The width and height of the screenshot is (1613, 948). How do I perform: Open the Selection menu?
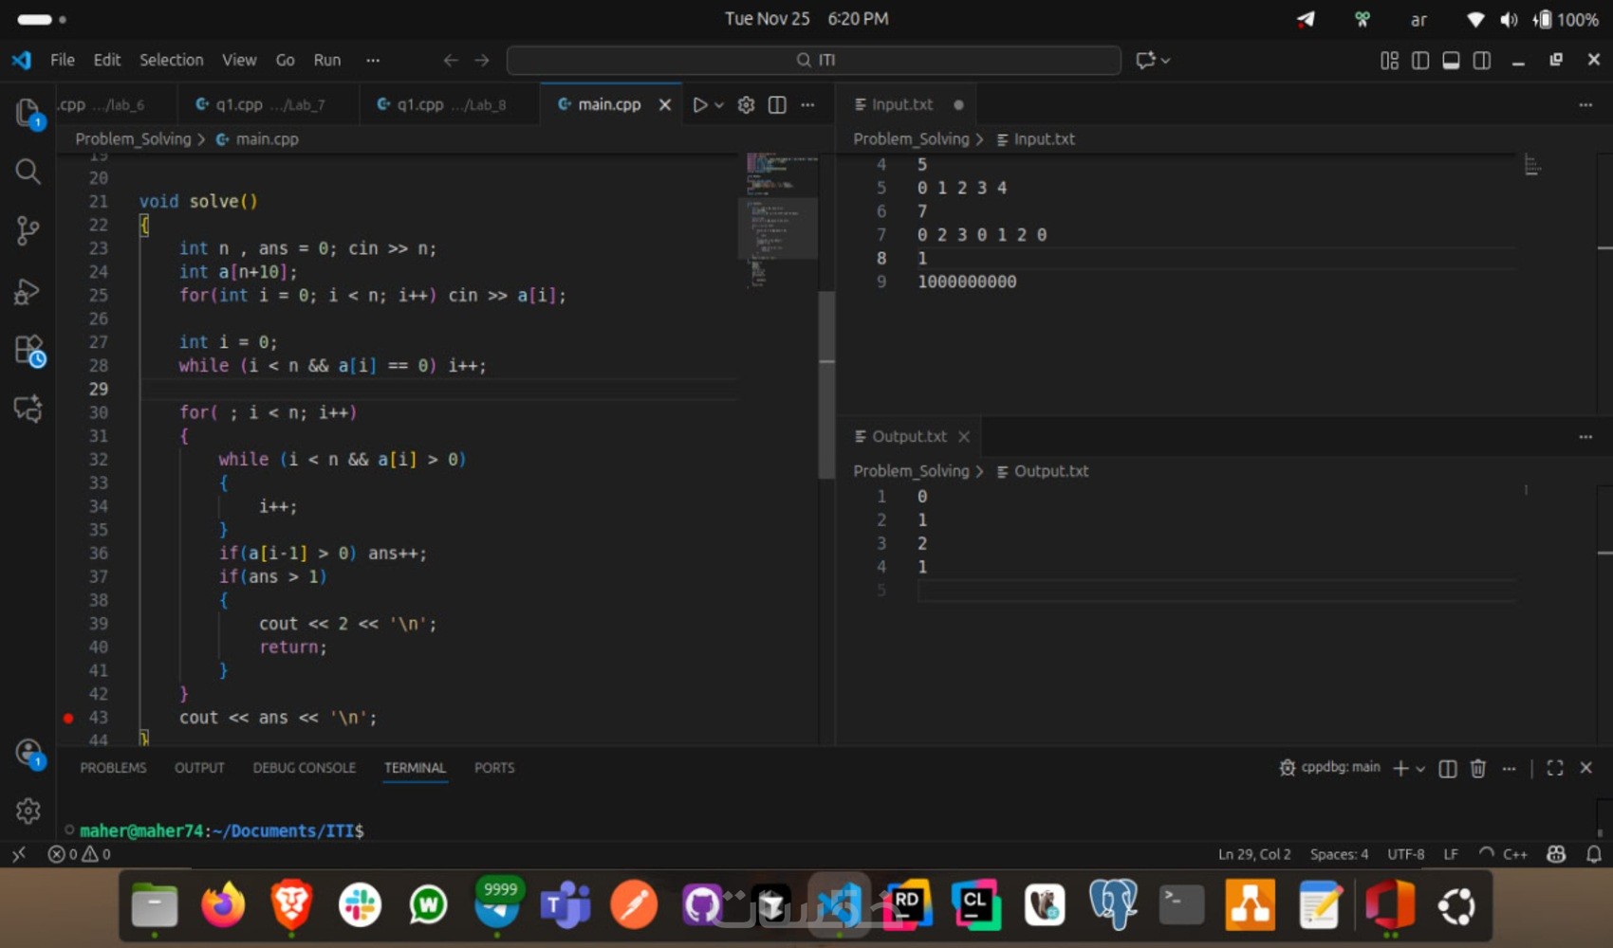(x=171, y=61)
